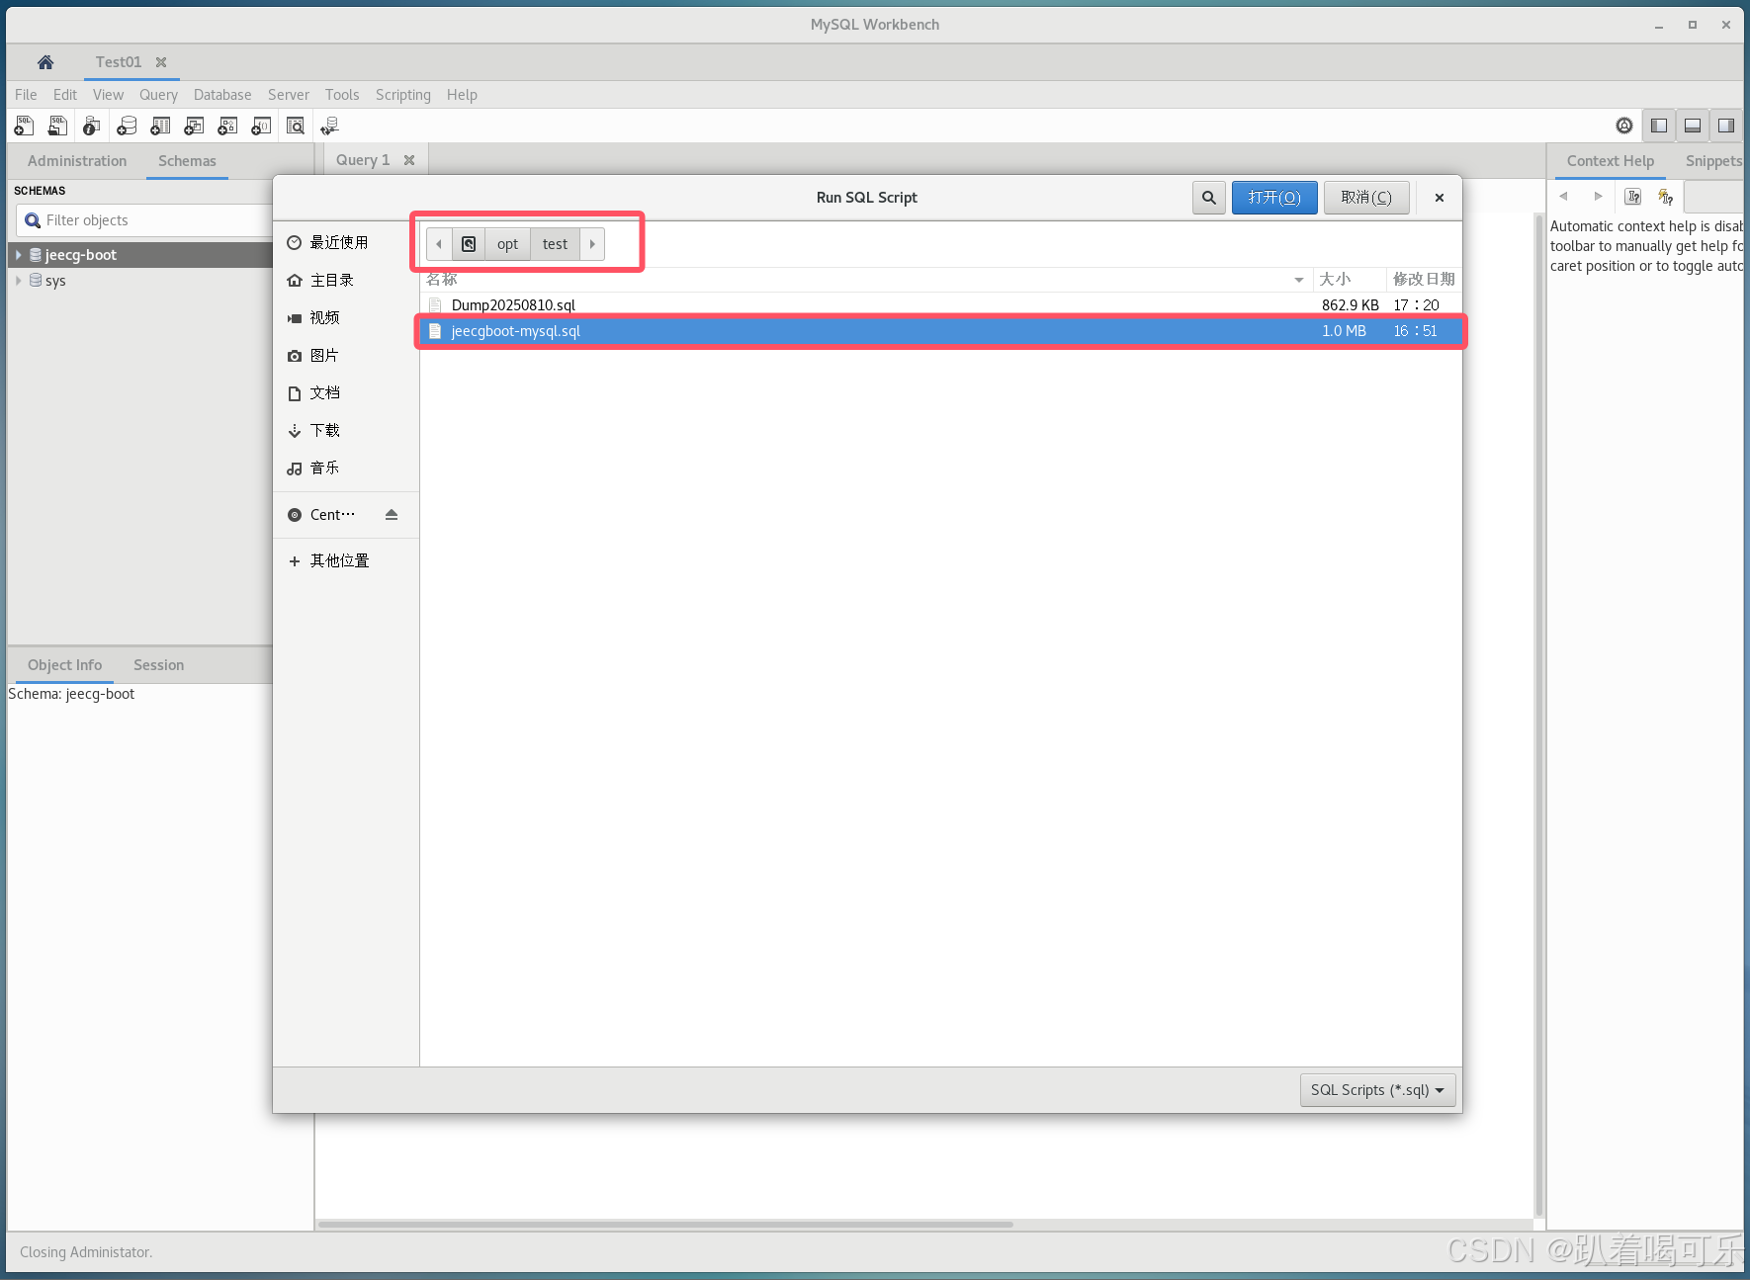Open the home screen icon tab
Viewport: 1750px width, 1280px height.
click(45, 62)
